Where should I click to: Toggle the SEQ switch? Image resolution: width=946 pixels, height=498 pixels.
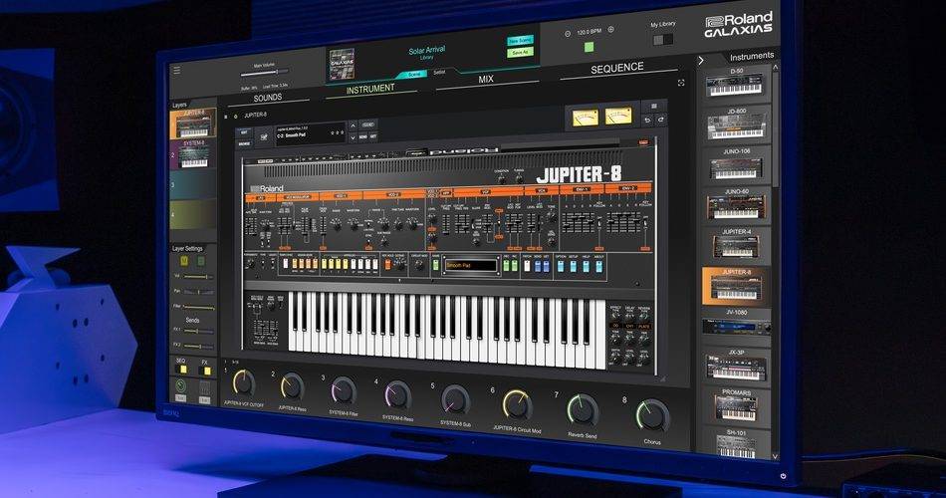tap(180, 370)
